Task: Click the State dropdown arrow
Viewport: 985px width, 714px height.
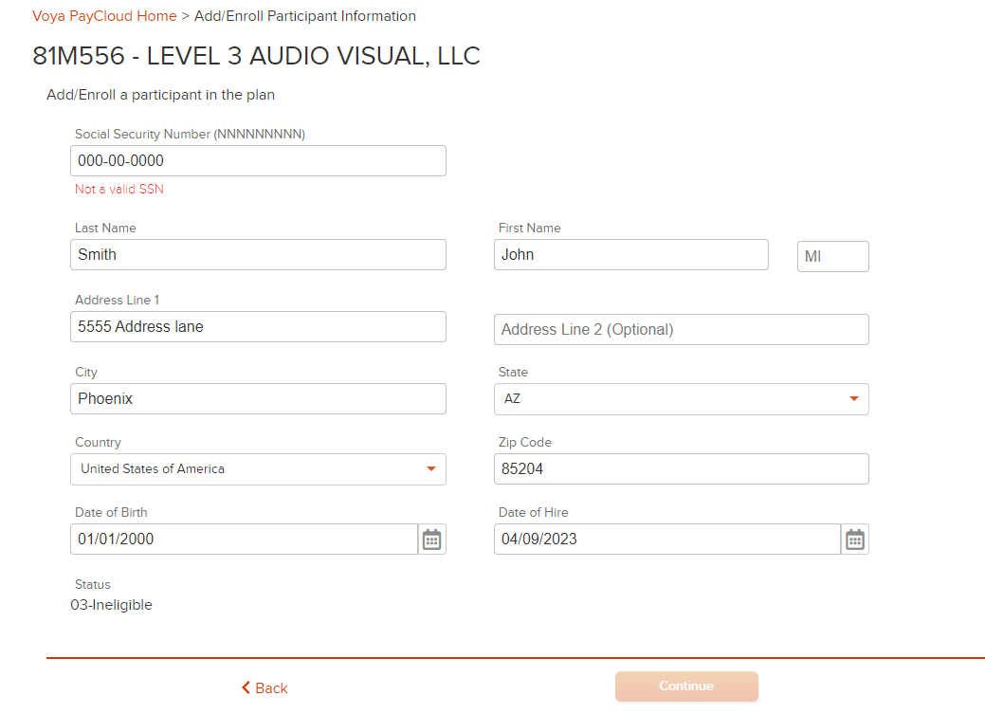Action: click(x=854, y=398)
